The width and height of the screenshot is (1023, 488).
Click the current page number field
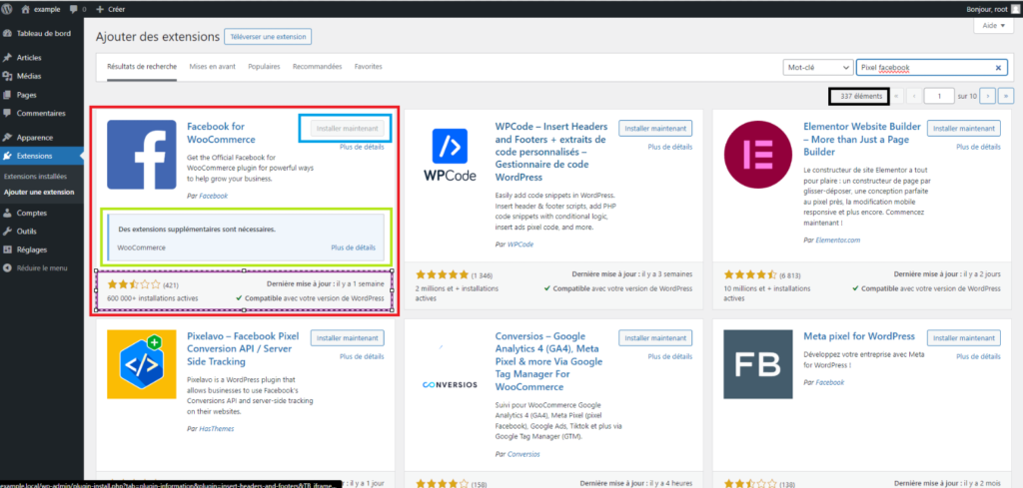[x=938, y=96]
